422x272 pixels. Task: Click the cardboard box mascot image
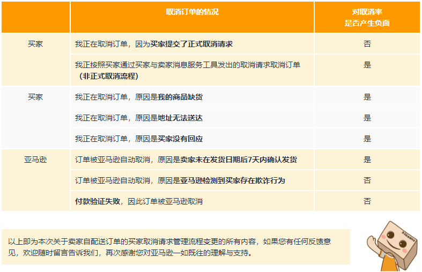(393, 246)
